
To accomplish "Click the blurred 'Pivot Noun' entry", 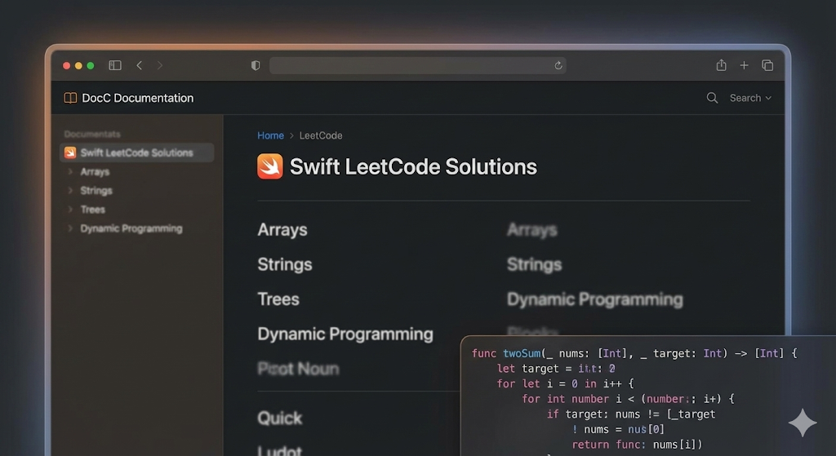I will tap(298, 369).
